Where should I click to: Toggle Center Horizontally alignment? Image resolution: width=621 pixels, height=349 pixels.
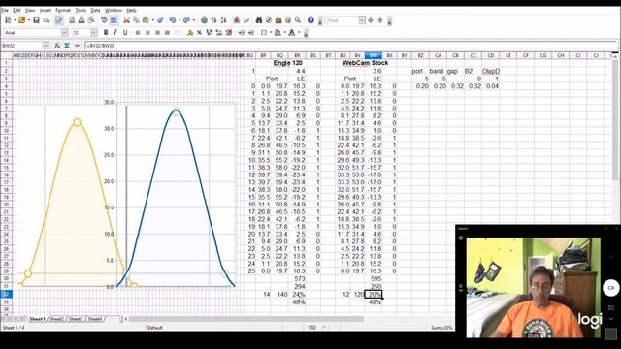click(x=147, y=32)
